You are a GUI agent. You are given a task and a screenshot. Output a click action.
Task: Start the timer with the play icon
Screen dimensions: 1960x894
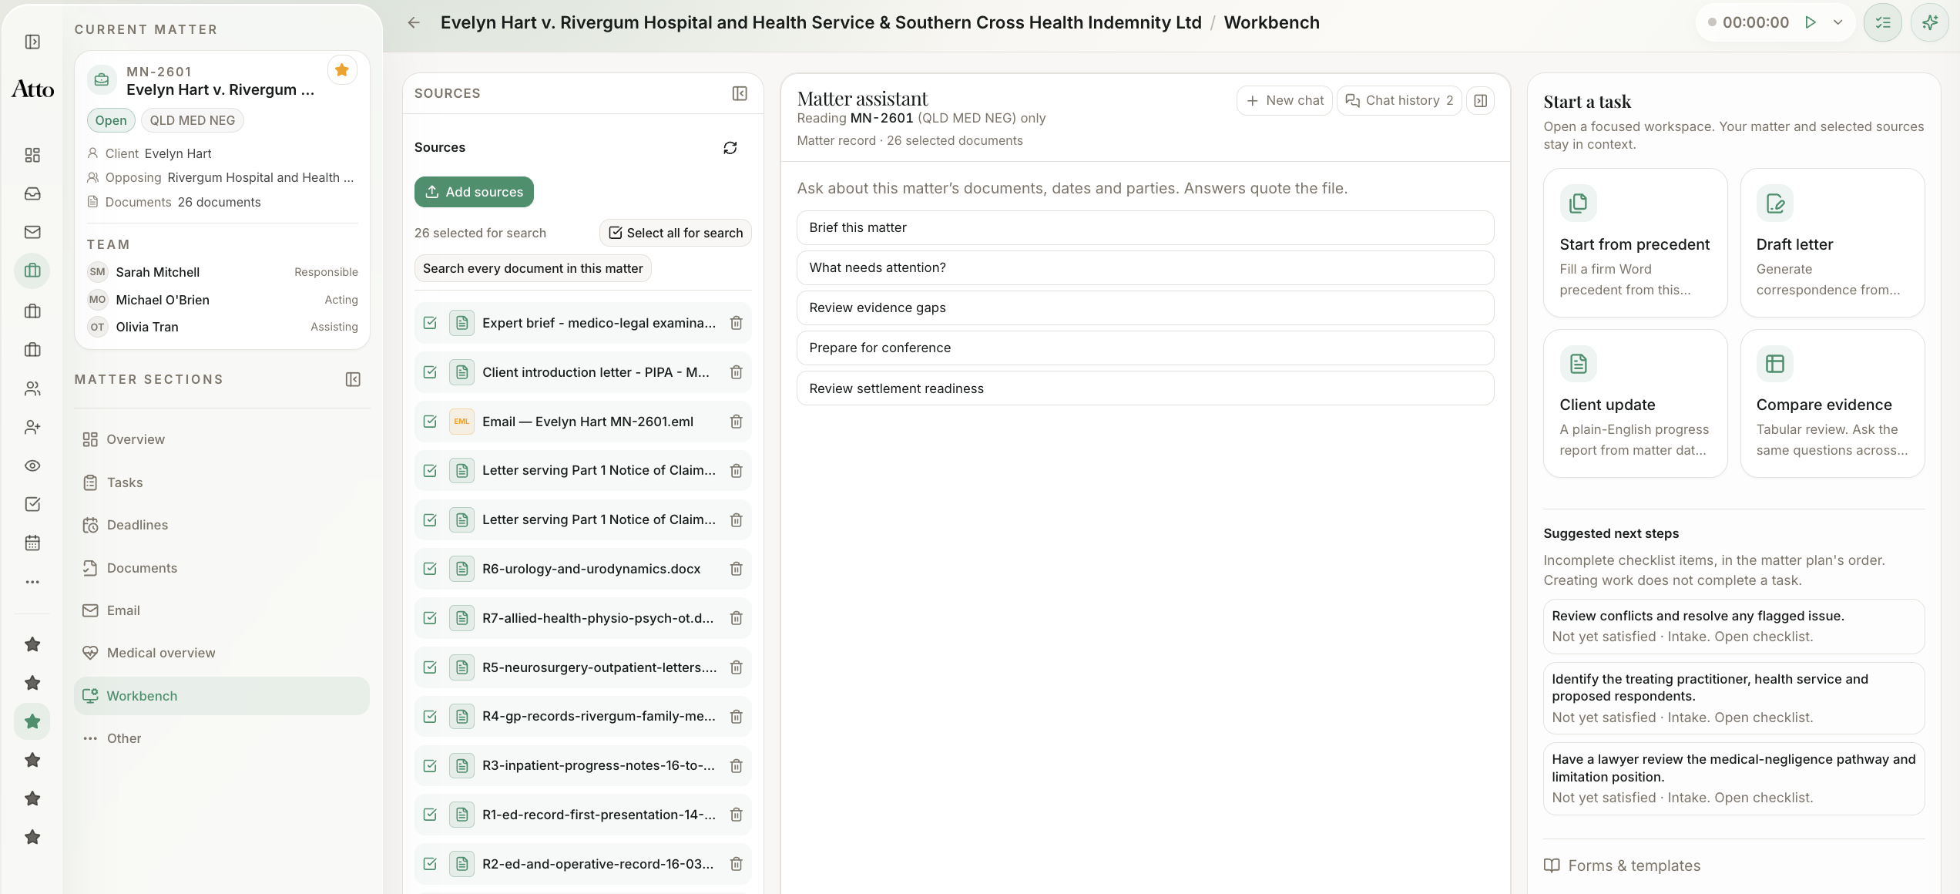[1811, 22]
